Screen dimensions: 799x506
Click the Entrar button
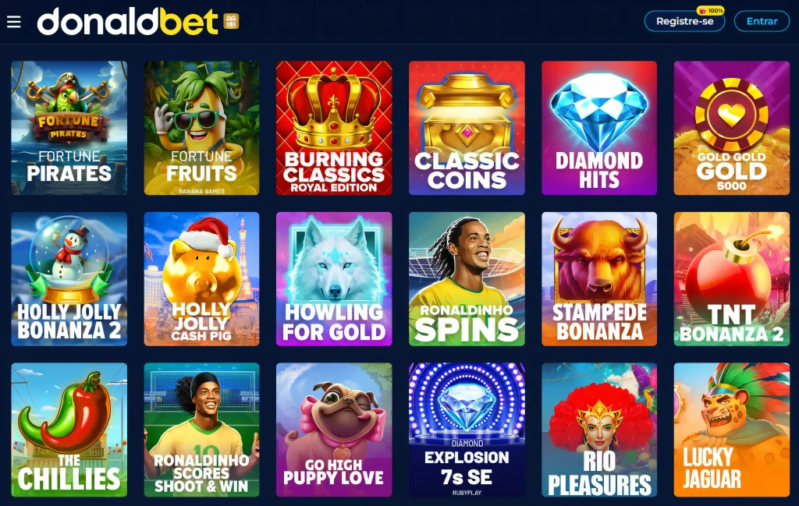pyautogui.click(x=762, y=21)
